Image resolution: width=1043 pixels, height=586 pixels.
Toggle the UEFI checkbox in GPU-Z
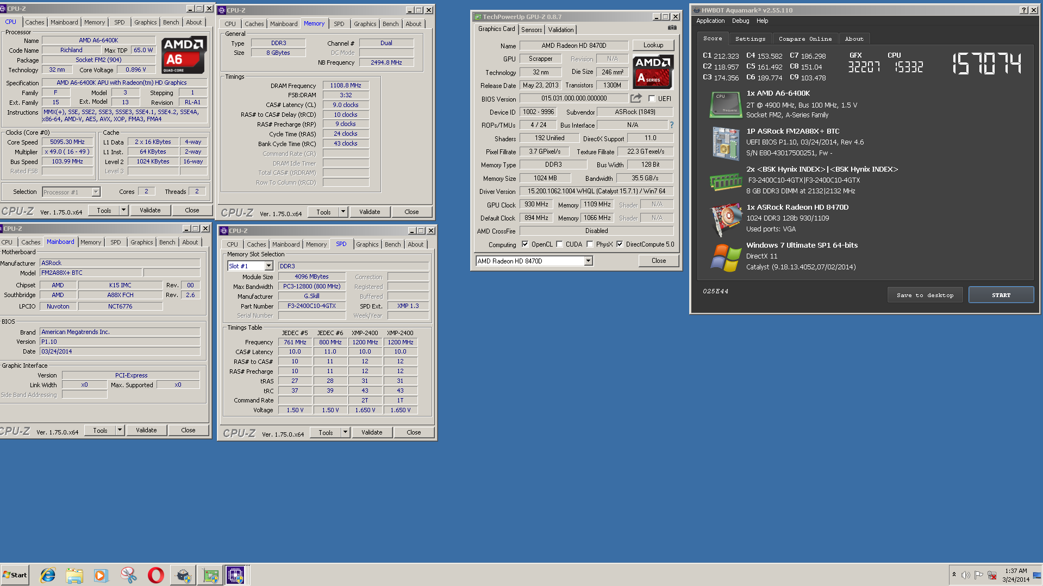(652, 99)
